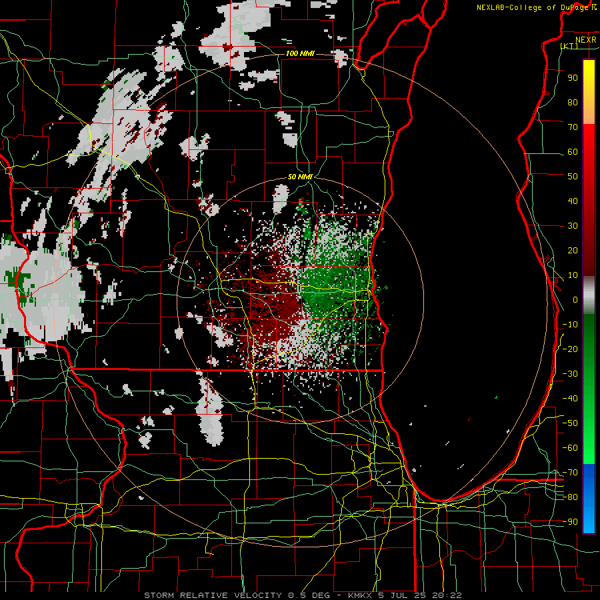Click the -90 value on the velocity scale
This screenshot has width=600, height=600.
(x=570, y=522)
